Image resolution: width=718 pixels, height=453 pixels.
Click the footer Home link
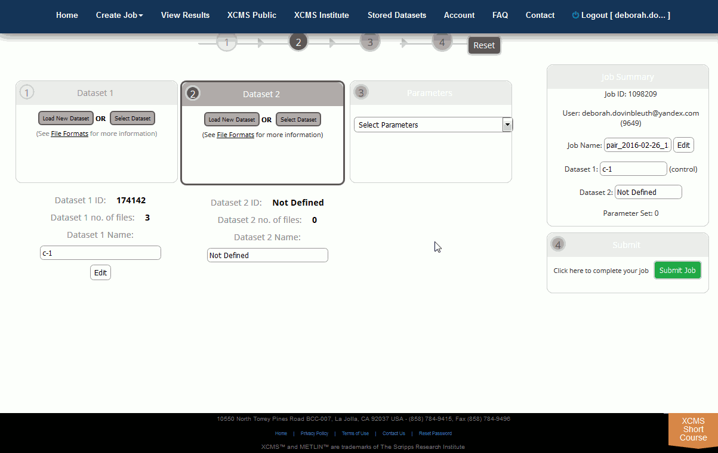pyautogui.click(x=281, y=433)
